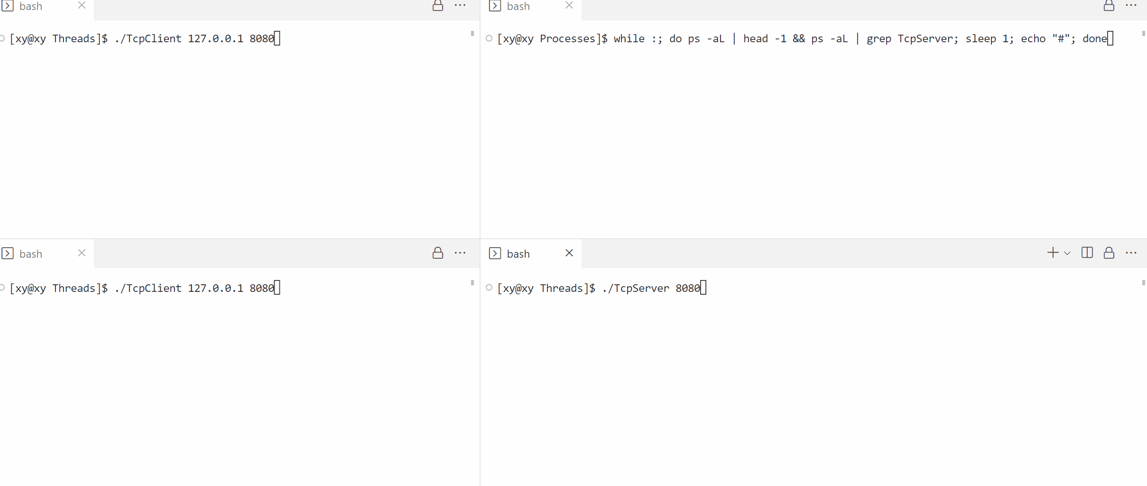Screen dimensions: 1147x486
Task: Click the scrollbar marker in the top-right terminal
Action: (x=1143, y=34)
